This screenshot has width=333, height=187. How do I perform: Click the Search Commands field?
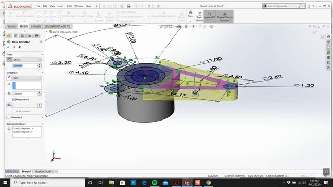pyautogui.click(x=283, y=6)
